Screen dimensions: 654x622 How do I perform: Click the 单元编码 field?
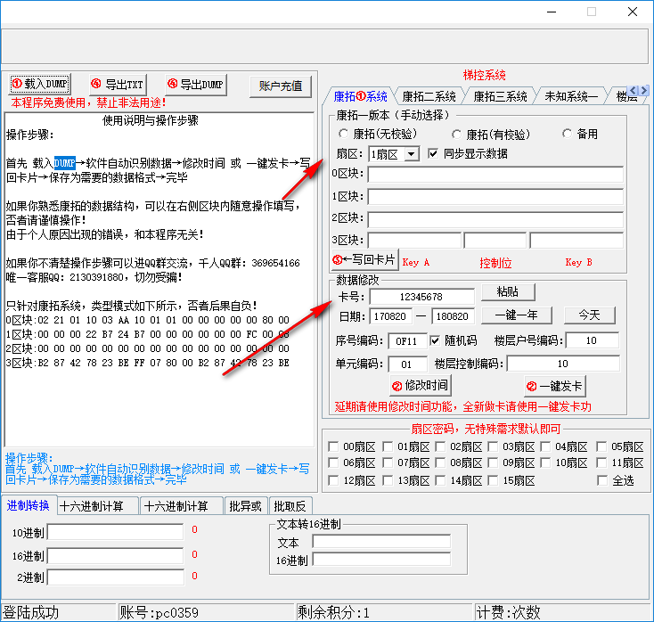pyautogui.click(x=407, y=364)
